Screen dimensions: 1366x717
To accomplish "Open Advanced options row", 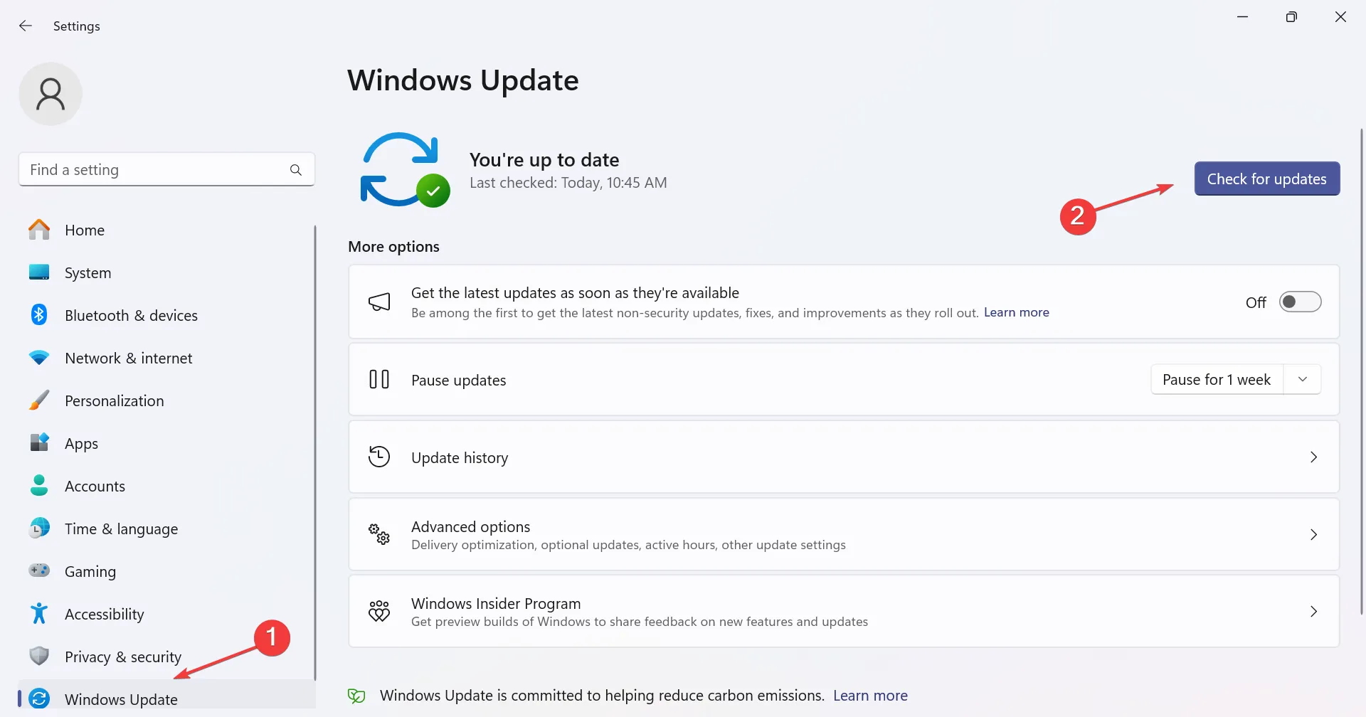I will (x=844, y=535).
